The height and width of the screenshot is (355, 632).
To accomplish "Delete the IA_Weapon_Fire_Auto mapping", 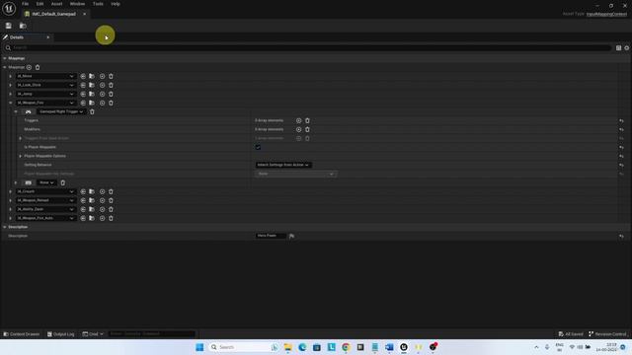I will point(111,218).
